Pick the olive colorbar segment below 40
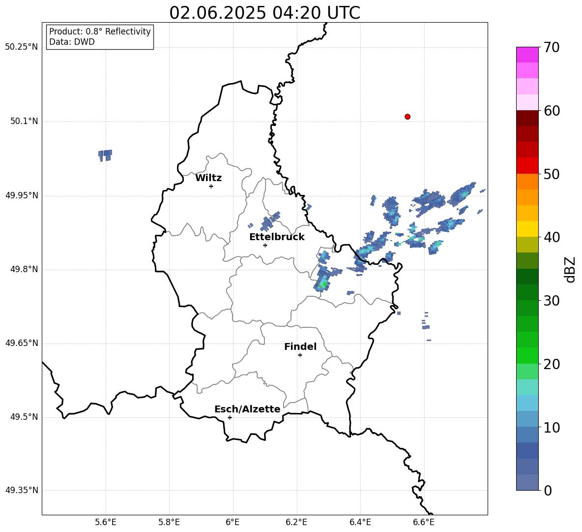Image resolution: width=582 pixels, height=532 pixels. 527,245
